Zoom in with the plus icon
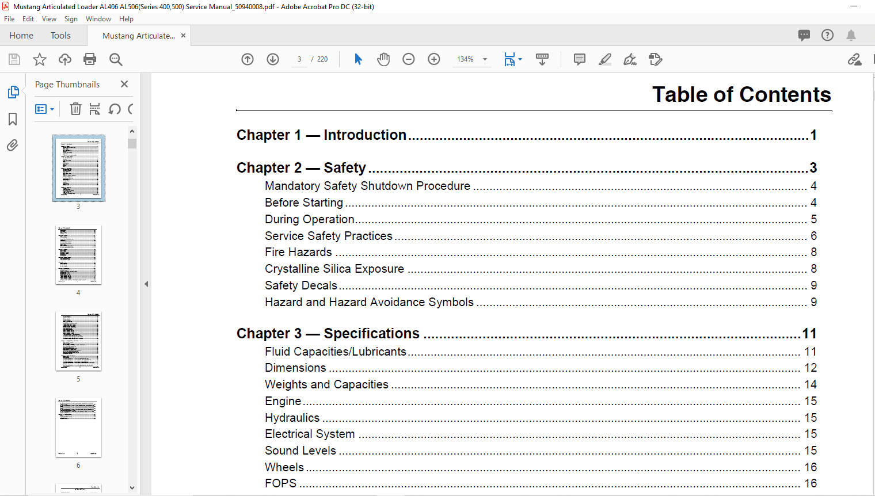 434,59
